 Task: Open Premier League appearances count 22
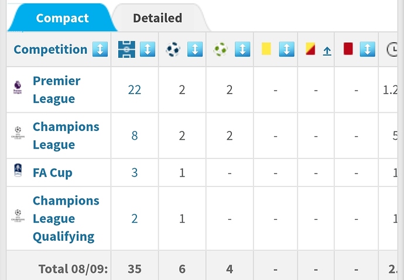click(x=135, y=90)
